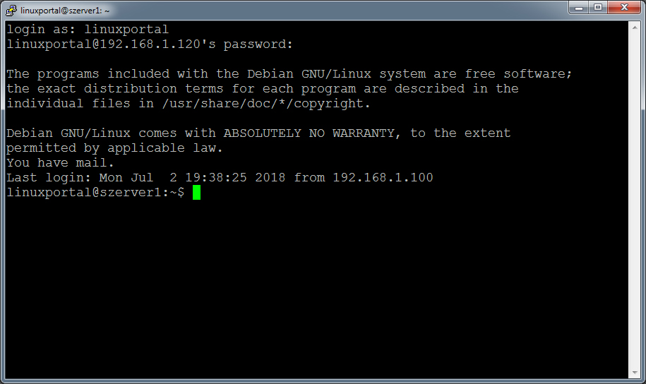Click the scrollbar down arrow
This screenshot has height=384, width=646.
tap(634, 373)
